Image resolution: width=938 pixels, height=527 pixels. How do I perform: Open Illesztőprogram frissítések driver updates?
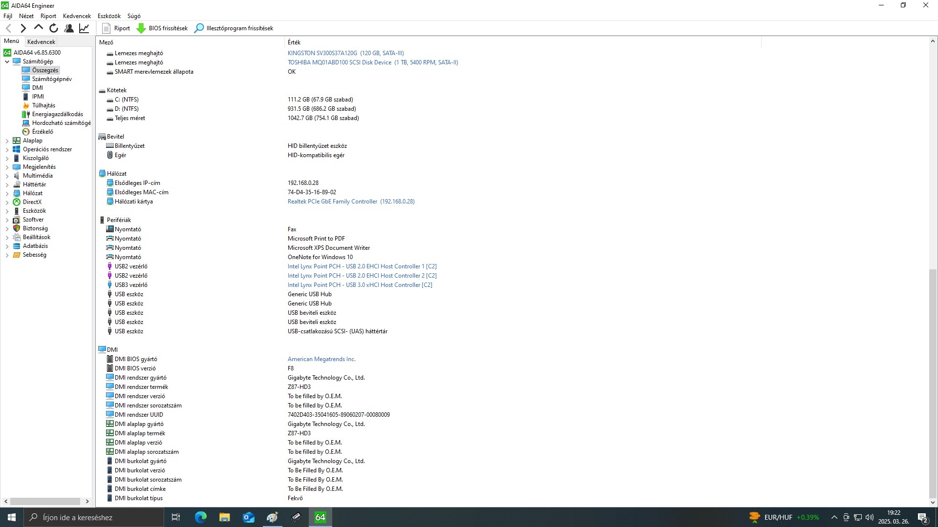click(x=234, y=28)
